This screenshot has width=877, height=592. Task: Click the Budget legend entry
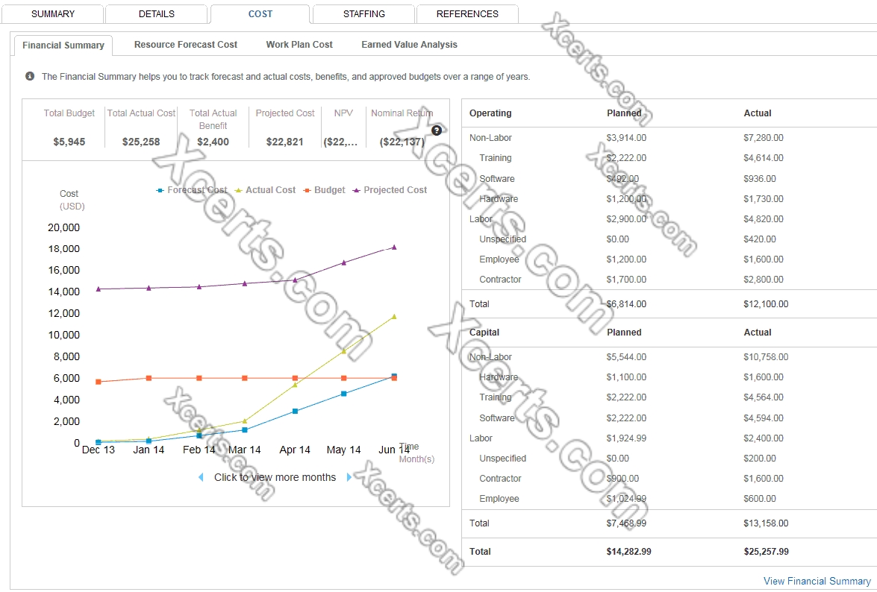point(324,190)
